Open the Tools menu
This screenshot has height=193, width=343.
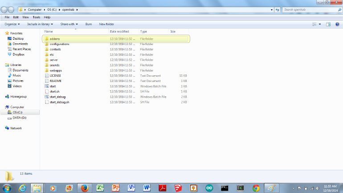pyautogui.click(x=37, y=17)
